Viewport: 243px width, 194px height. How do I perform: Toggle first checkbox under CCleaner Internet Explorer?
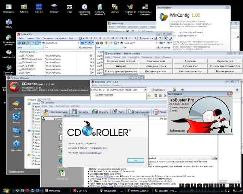click(x=33, y=107)
